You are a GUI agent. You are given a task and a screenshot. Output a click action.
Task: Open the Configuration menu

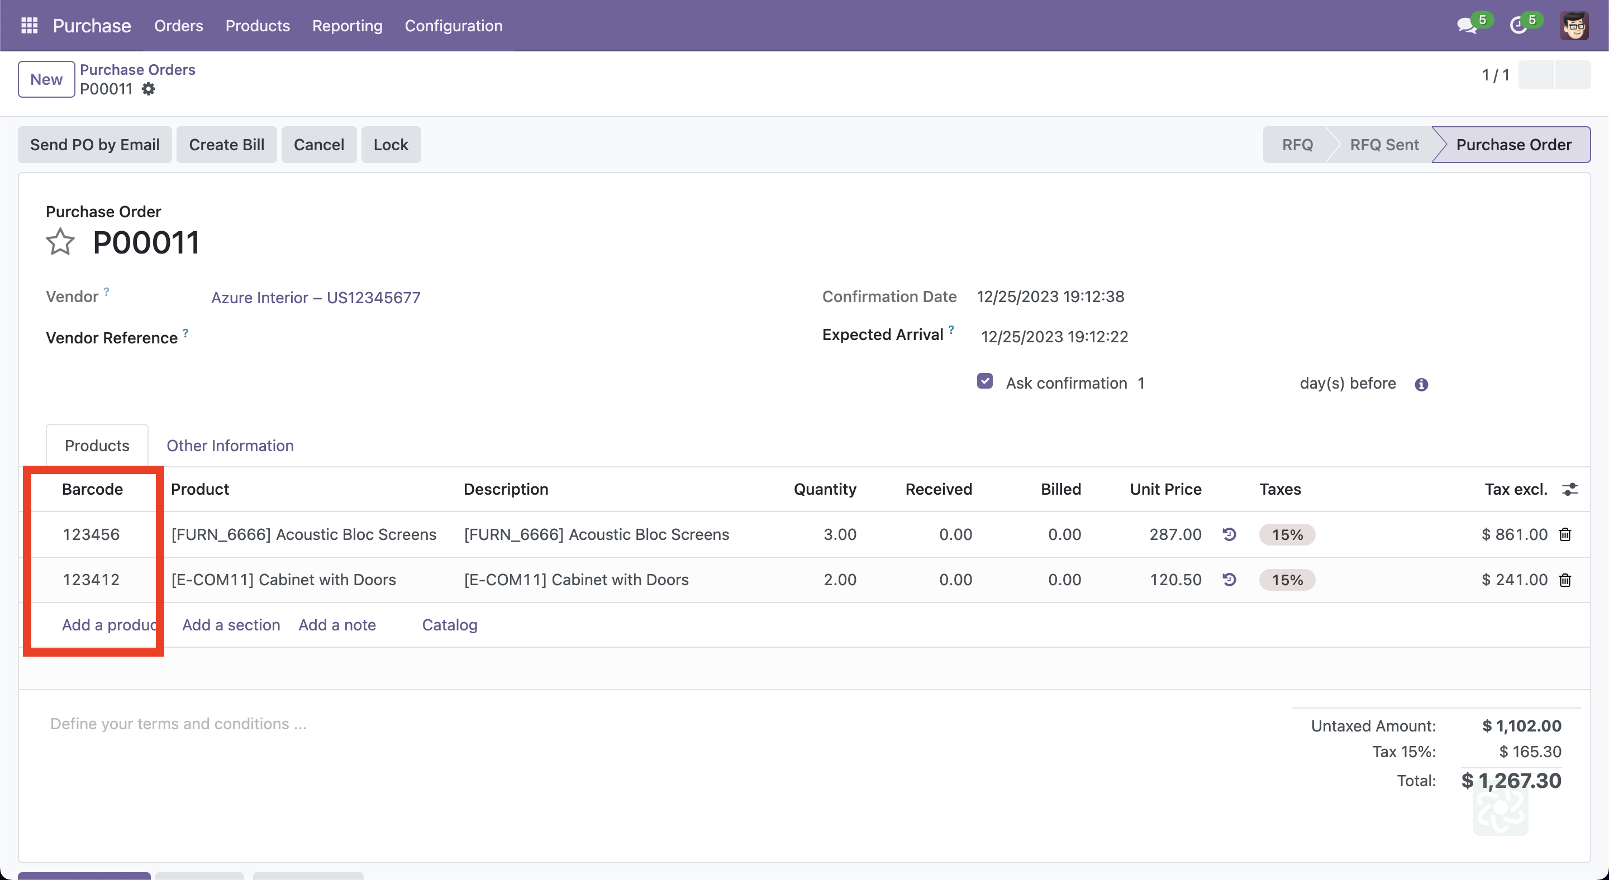[x=454, y=26]
